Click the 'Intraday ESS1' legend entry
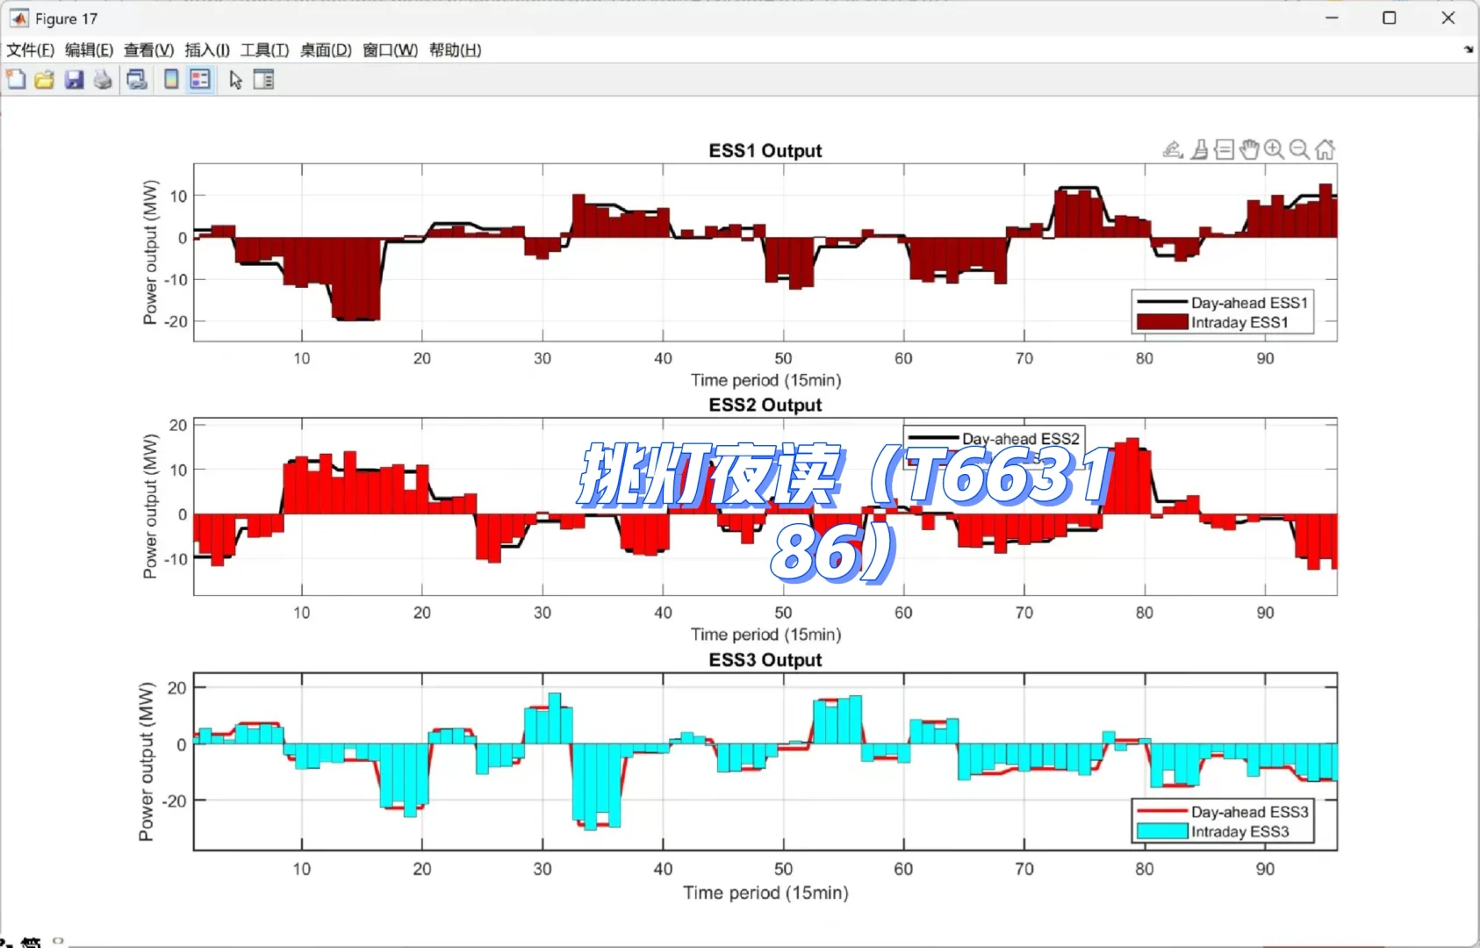This screenshot has width=1480, height=948. pyautogui.click(x=1239, y=322)
